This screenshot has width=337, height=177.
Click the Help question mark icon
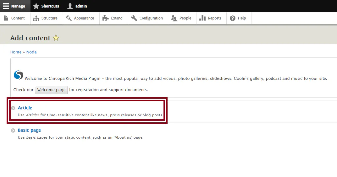pyautogui.click(x=233, y=18)
